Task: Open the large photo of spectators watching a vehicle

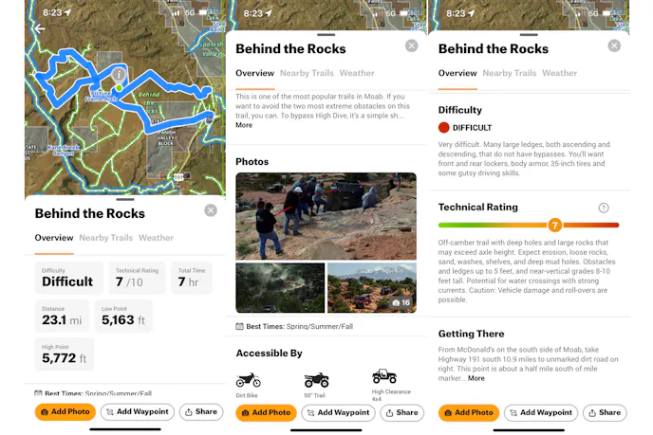Action: pyautogui.click(x=326, y=215)
